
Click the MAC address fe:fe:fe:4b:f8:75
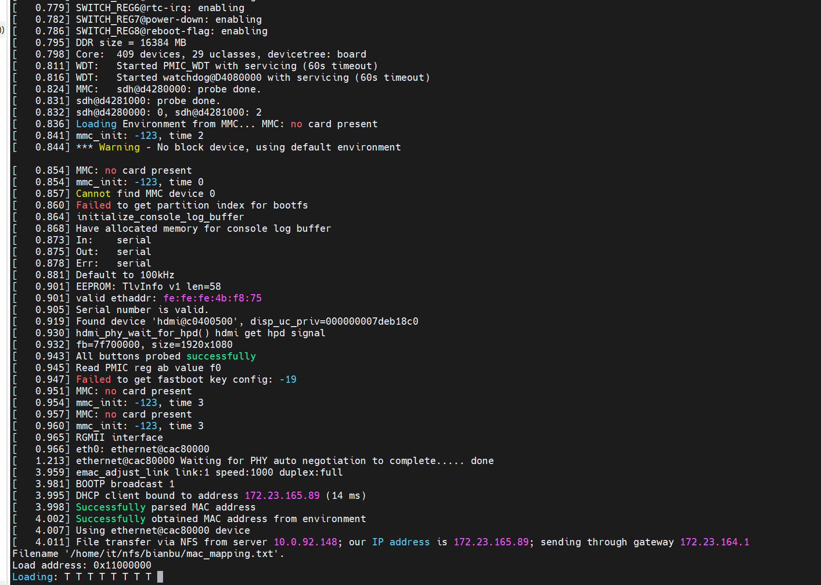[x=212, y=298]
